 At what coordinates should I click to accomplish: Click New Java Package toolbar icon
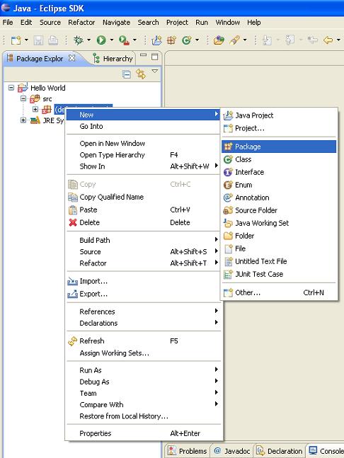(x=172, y=40)
